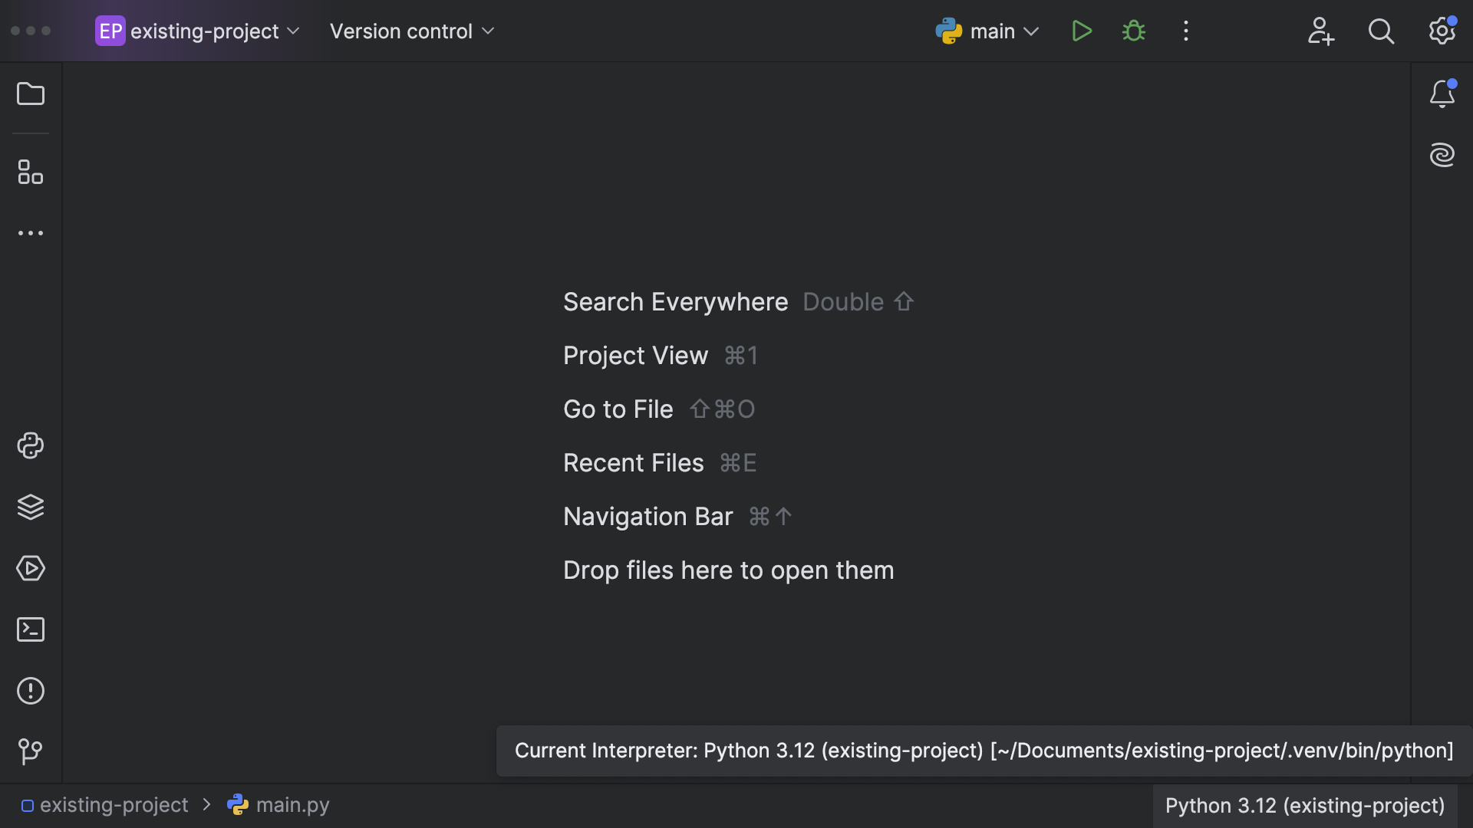Open the Version control menu

coord(412,31)
